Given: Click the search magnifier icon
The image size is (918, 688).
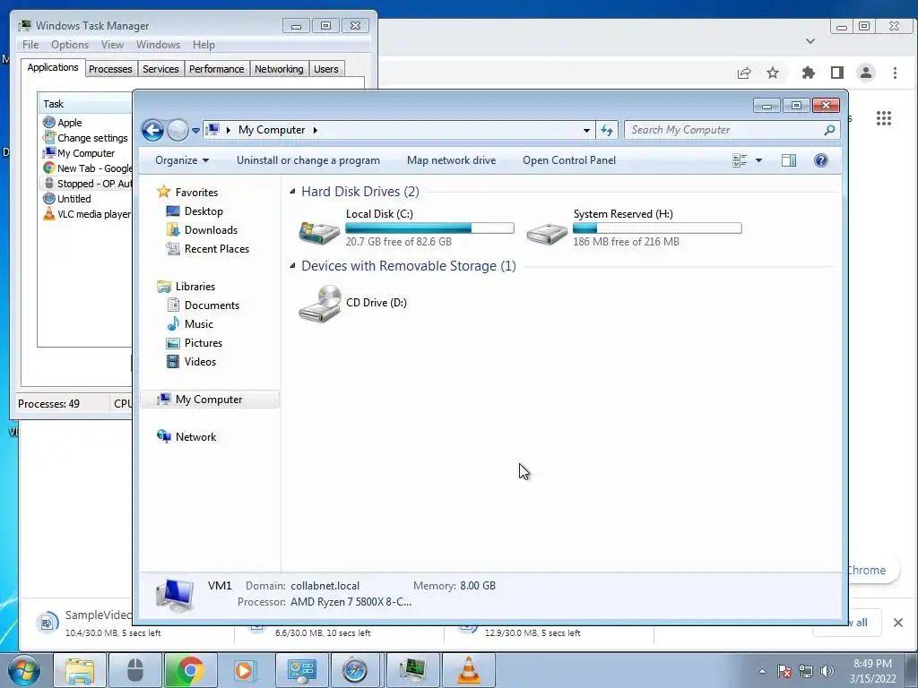Looking at the screenshot, I should (x=829, y=130).
